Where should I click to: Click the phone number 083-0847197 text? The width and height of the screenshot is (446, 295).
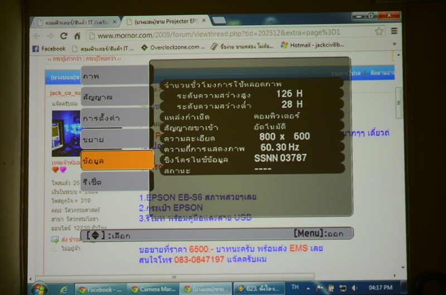tap(199, 259)
